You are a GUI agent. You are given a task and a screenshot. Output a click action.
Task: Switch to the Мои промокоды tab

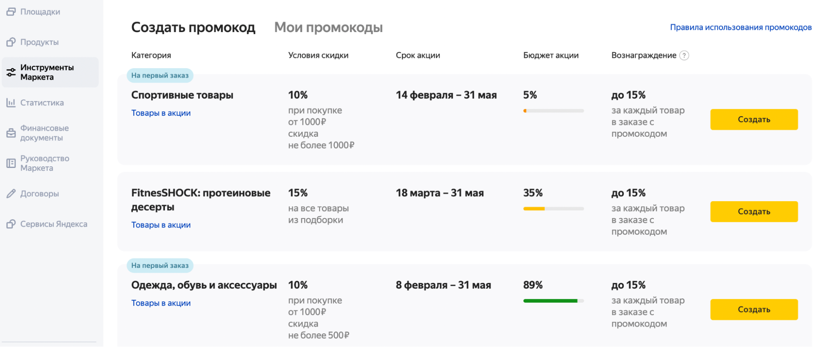[x=328, y=28]
